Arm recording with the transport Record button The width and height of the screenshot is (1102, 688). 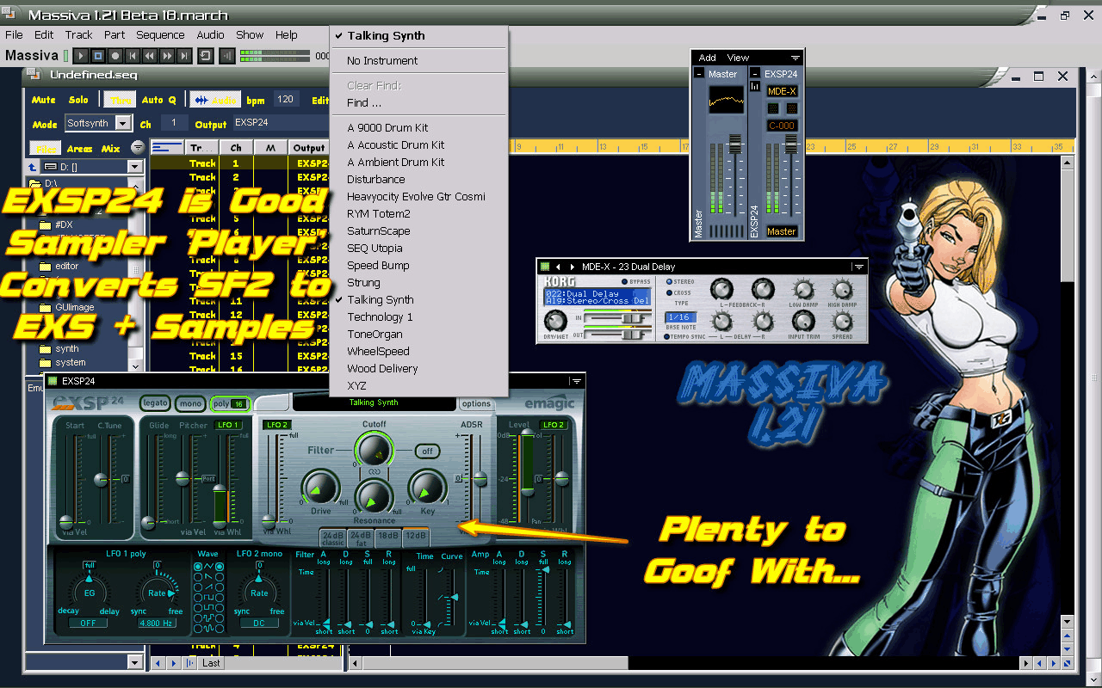[115, 56]
